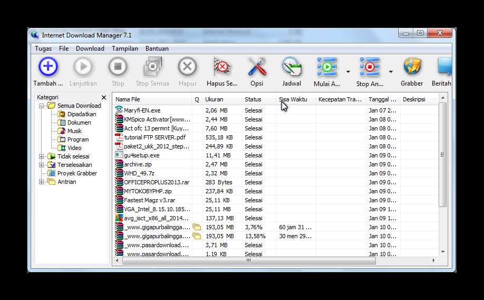Screen dimensions: 484x300
Task: Click the Tidak selesai folder icon
Action: pos(51,156)
